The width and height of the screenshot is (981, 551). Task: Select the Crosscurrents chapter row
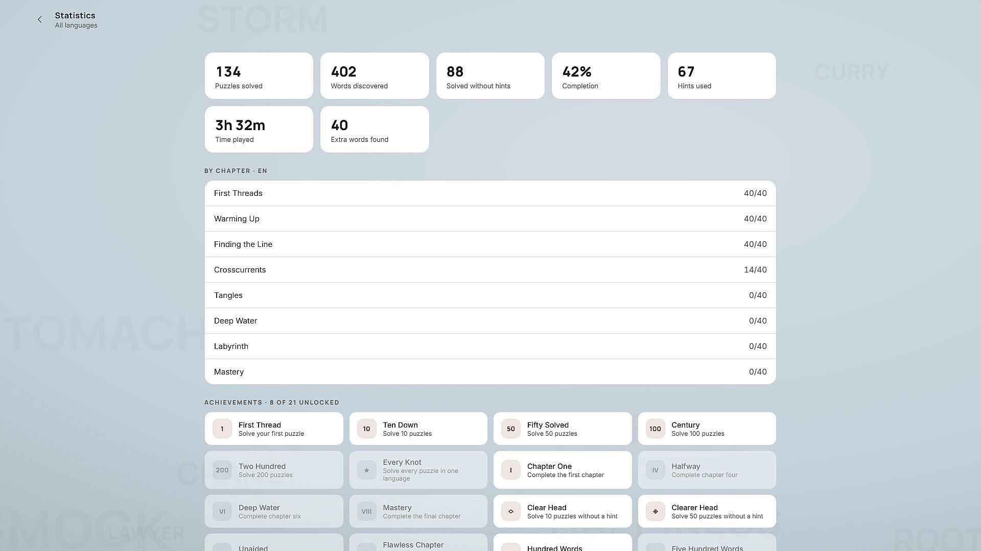[491, 270]
